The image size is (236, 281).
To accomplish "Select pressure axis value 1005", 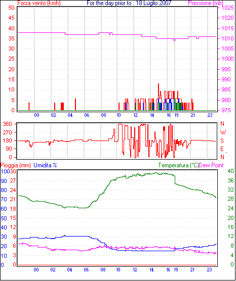I will tap(228, 49).
